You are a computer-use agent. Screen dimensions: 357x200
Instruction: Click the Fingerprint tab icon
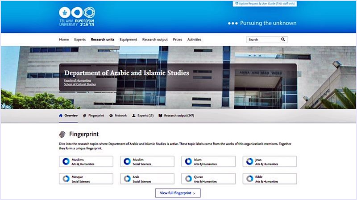(84, 116)
